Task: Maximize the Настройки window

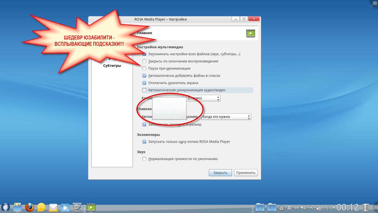Action: [244, 19]
